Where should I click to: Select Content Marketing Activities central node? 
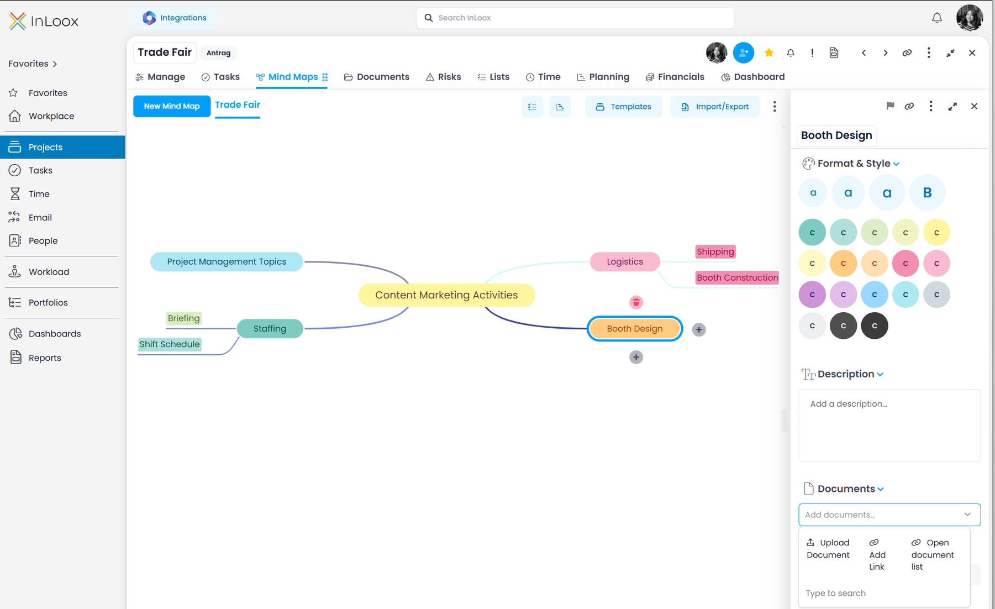click(446, 295)
